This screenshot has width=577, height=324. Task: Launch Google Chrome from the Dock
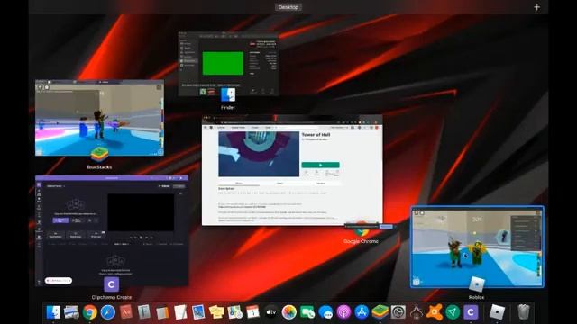[x=90, y=312]
